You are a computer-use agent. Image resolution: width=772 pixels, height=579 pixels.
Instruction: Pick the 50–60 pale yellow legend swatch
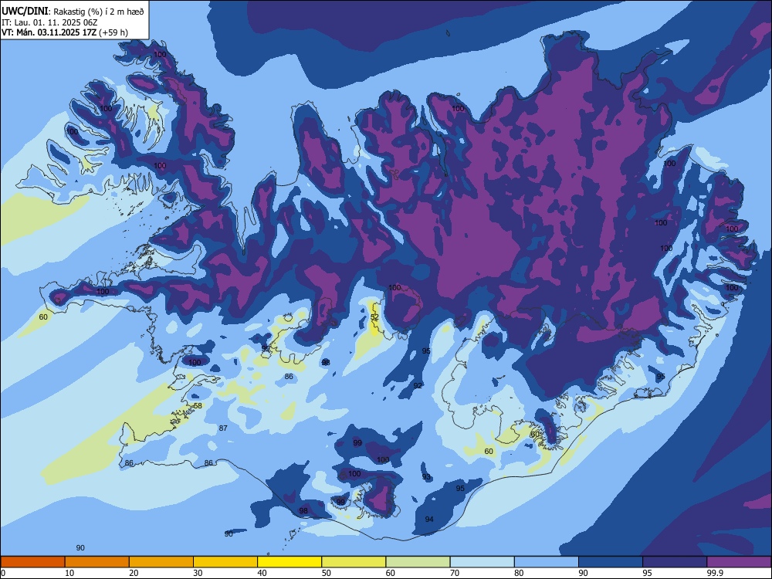(x=354, y=562)
